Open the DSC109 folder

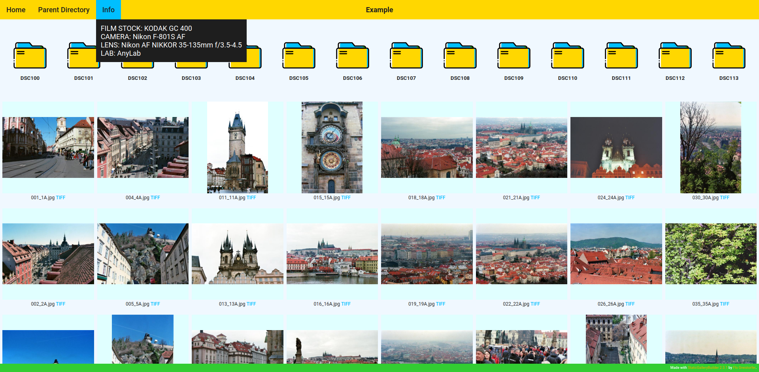click(514, 56)
